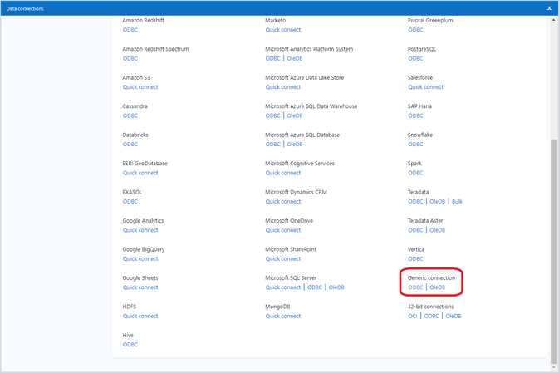This screenshot has height=373, width=559.
Task: Open Hive ODBC connection
Action: 130,345
